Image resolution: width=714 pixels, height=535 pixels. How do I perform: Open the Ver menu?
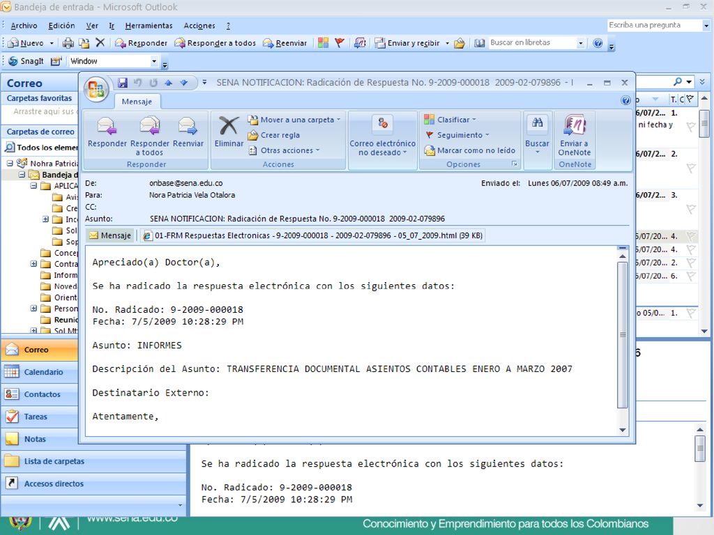(92, 26)
